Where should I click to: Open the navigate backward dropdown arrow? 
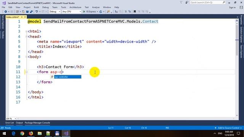[x=9, y=12]
